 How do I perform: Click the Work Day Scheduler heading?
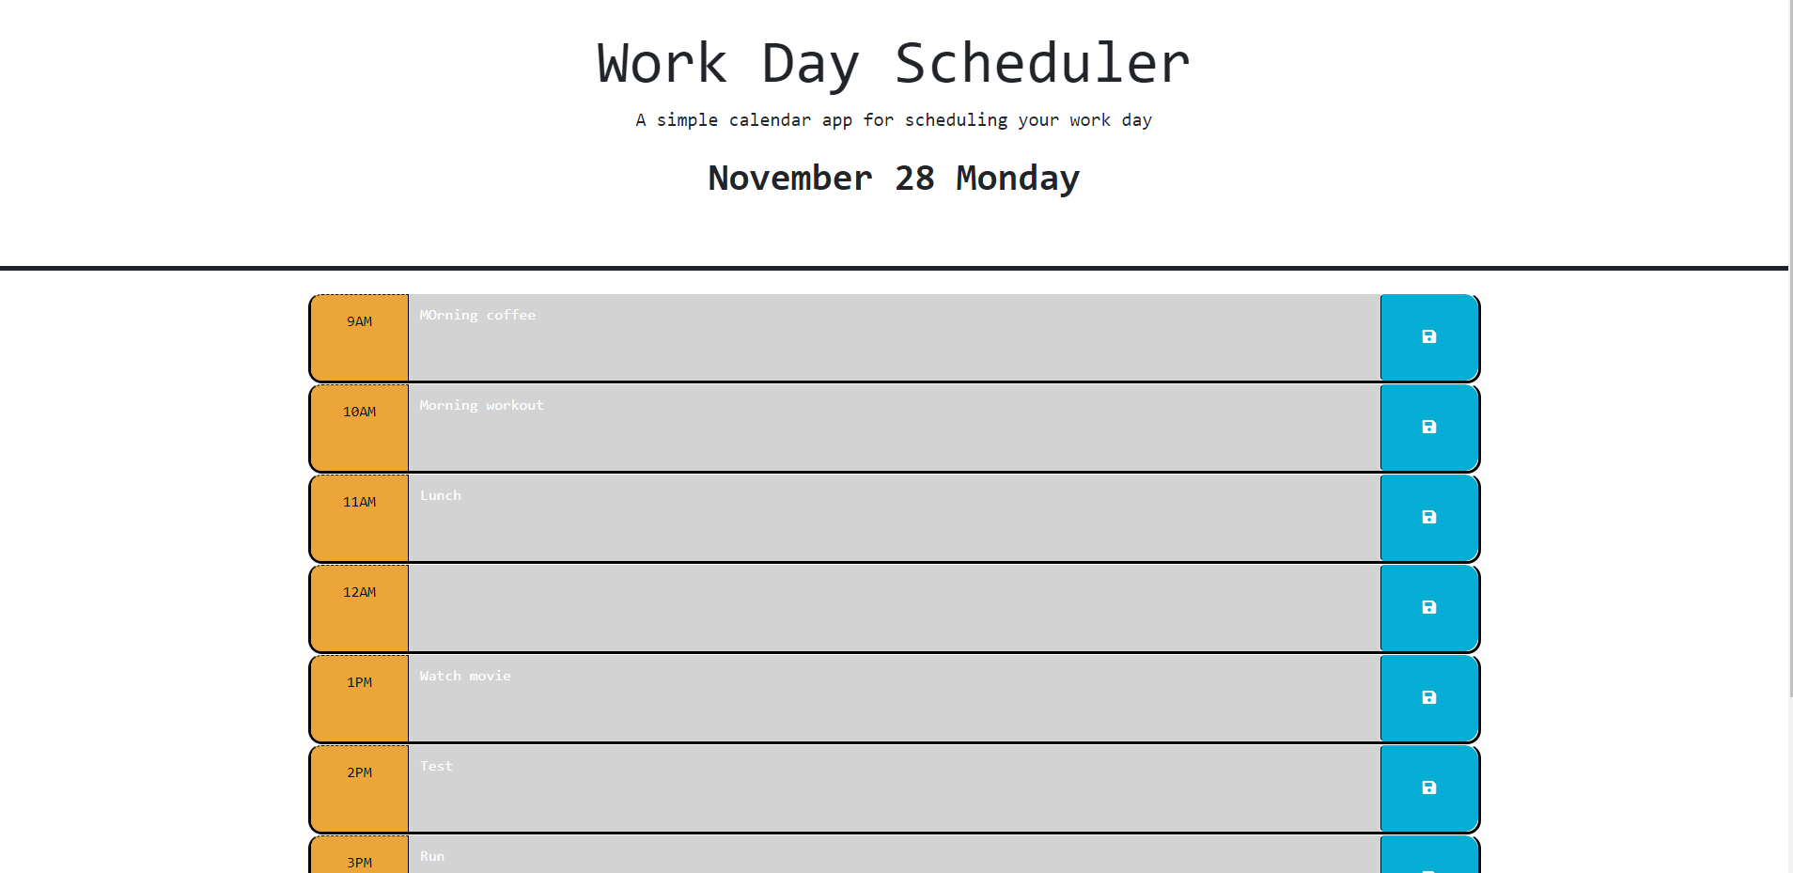pyautogui.click(x=892, y=62)
